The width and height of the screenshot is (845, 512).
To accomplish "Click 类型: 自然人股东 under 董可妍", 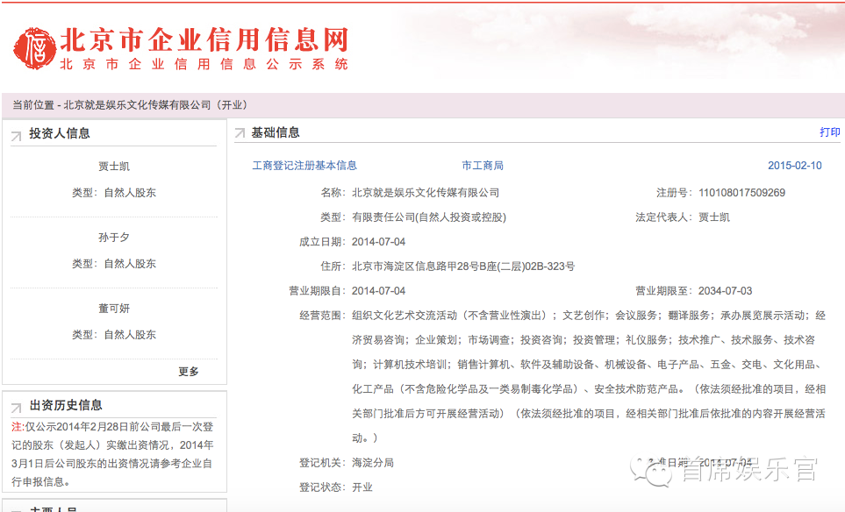I will coord(114,335).
